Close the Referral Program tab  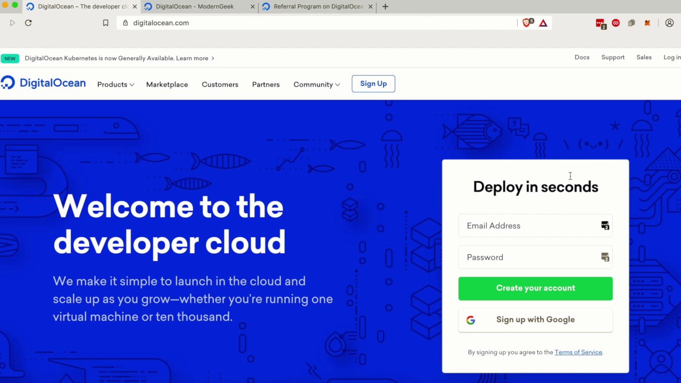[x=370, y=6]
